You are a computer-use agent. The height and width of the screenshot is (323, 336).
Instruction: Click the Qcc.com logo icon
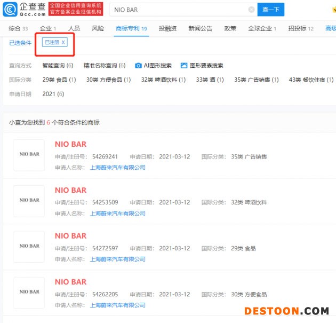point(10,9)
